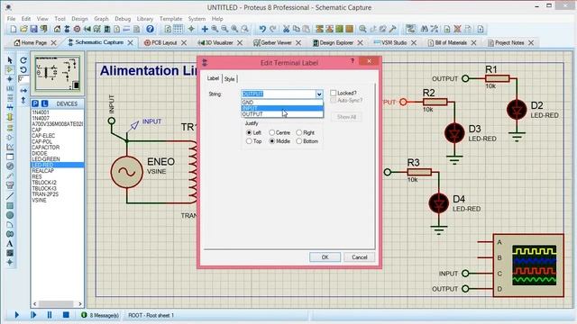The width and height of the screenshot is (577, 324).
Task: Select the Selection Mode arrow tool
Action: pos(10,60)
